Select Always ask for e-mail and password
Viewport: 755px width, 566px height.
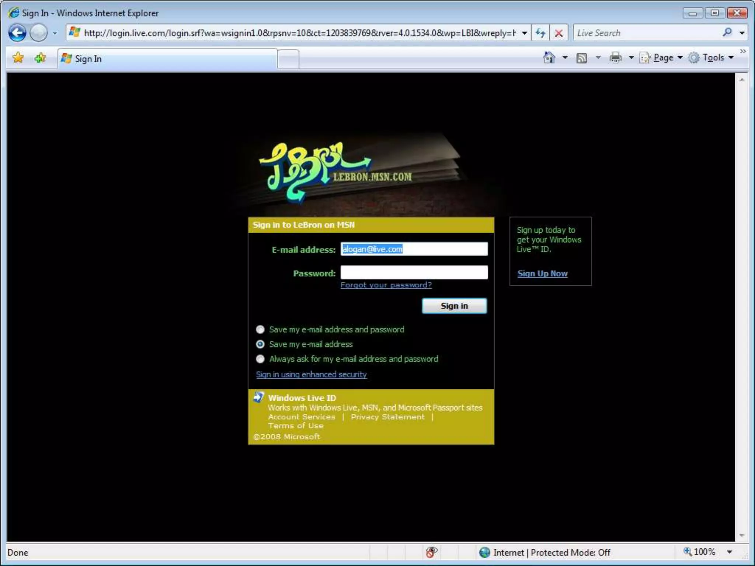tap(260, 359)
